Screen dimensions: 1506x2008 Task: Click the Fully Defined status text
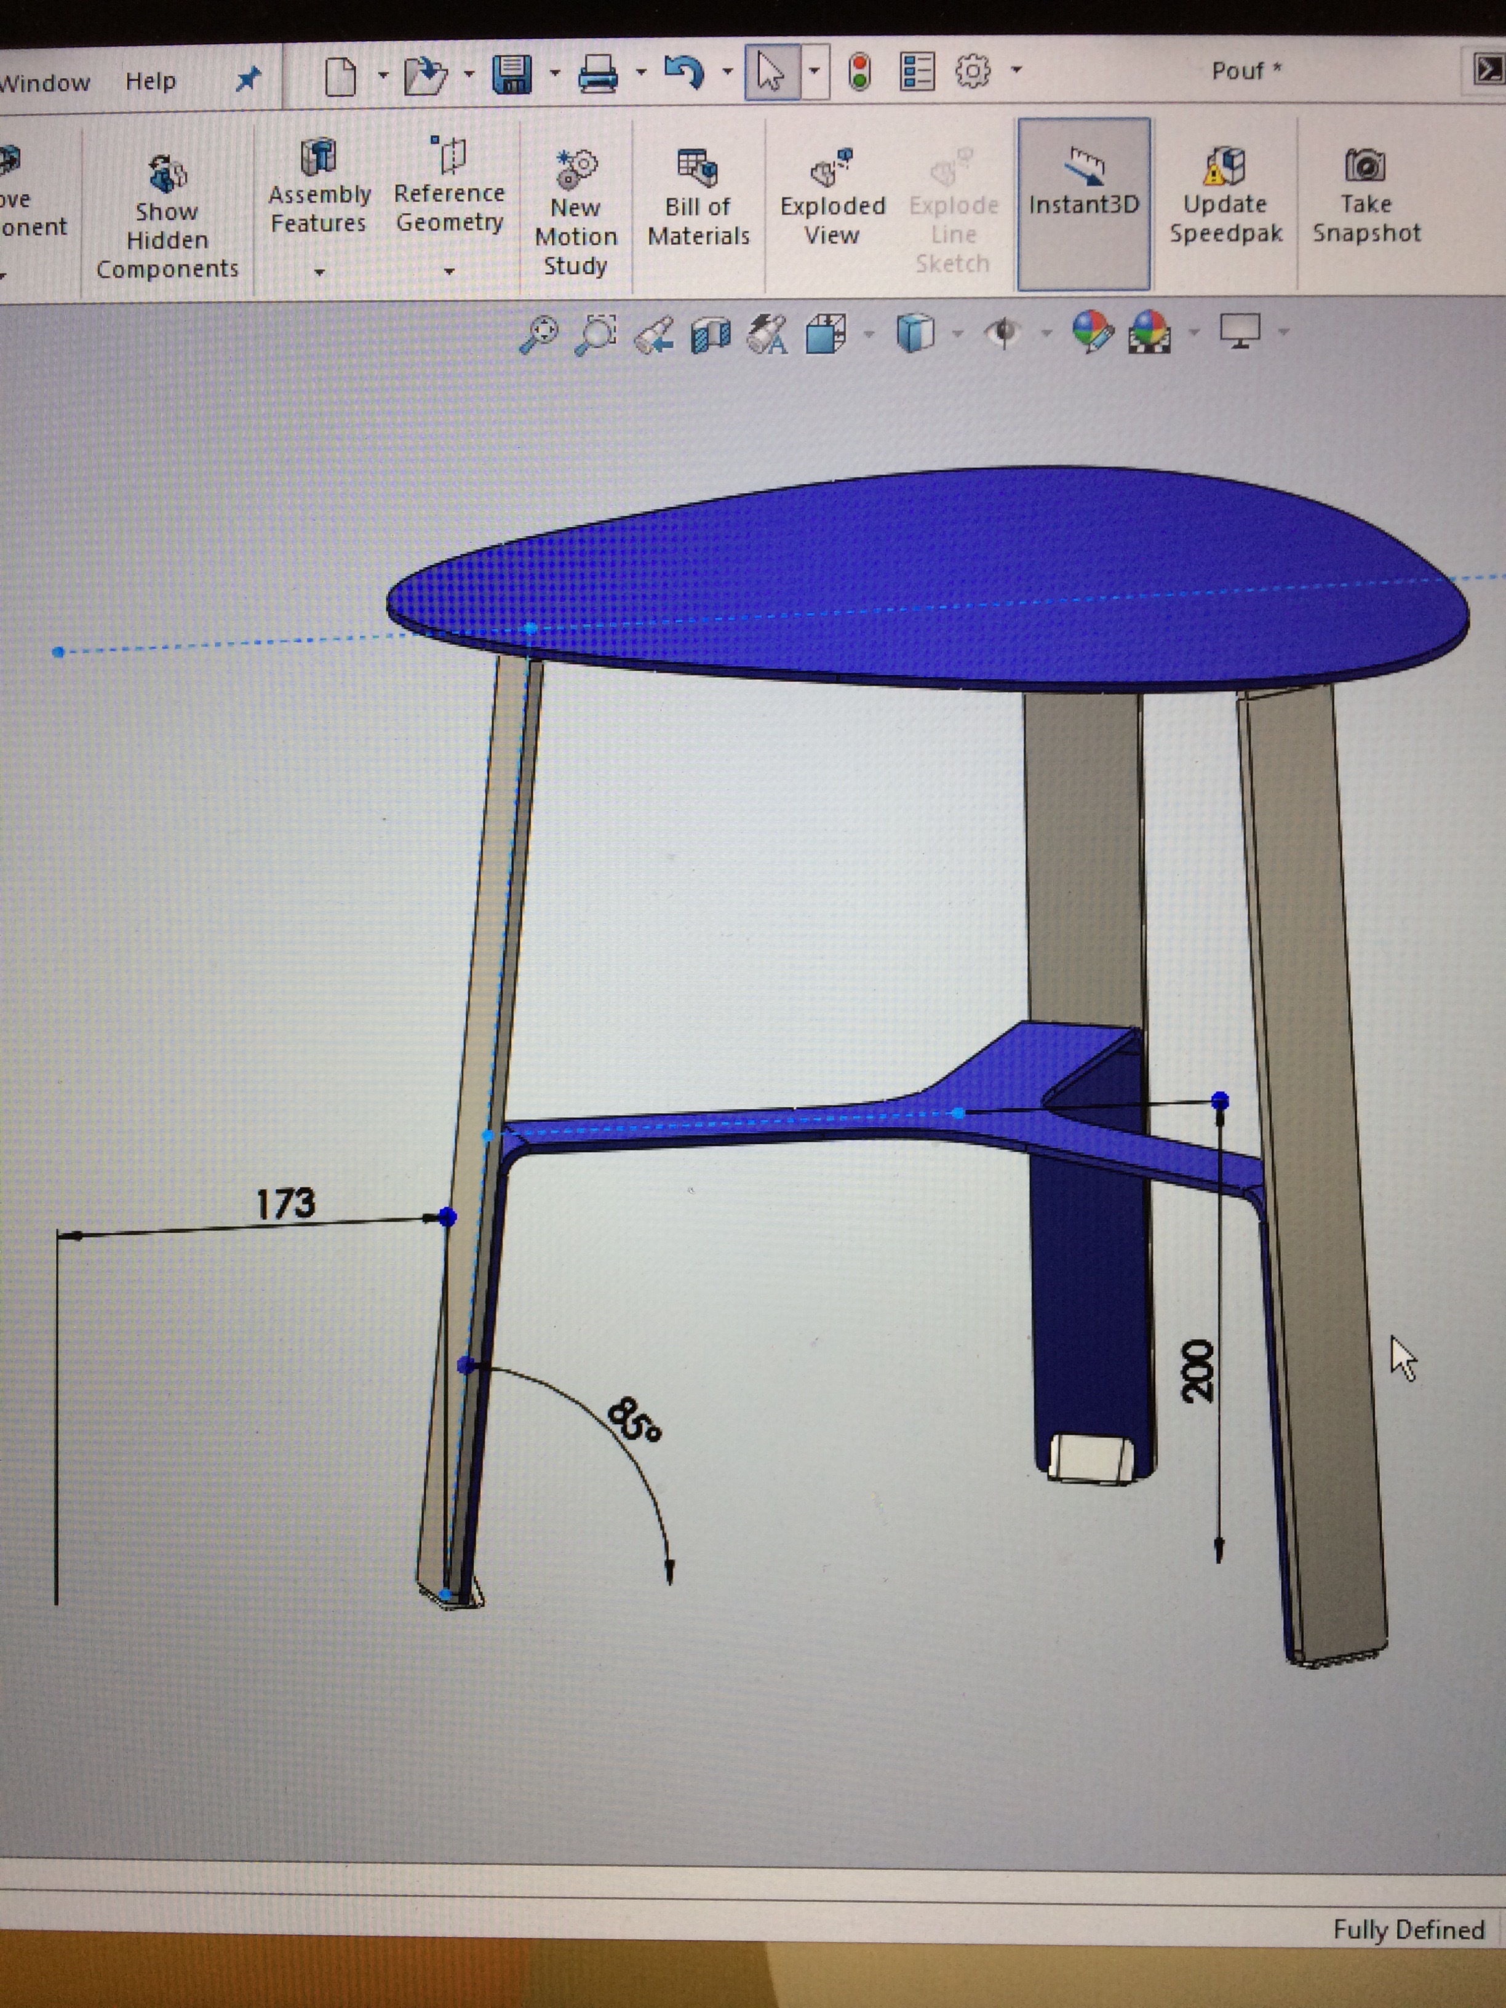coord(1409,1929)
